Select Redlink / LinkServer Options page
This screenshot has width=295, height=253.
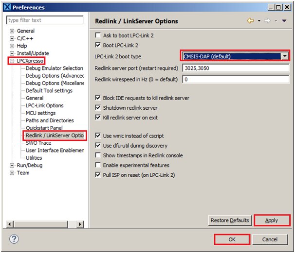click(x=55, y=135)
